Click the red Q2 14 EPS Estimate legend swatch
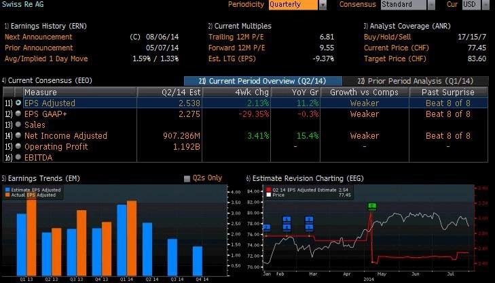This screenshot has height=283, width=495. [268, 190]
